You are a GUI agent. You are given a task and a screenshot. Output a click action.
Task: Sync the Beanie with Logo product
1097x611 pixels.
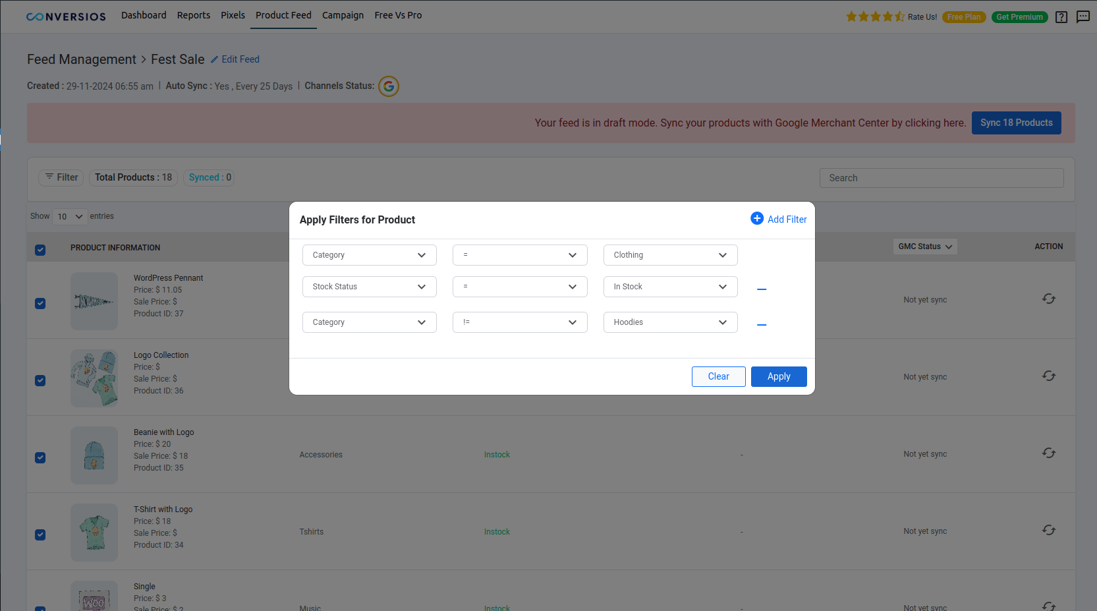(1049, 453)
